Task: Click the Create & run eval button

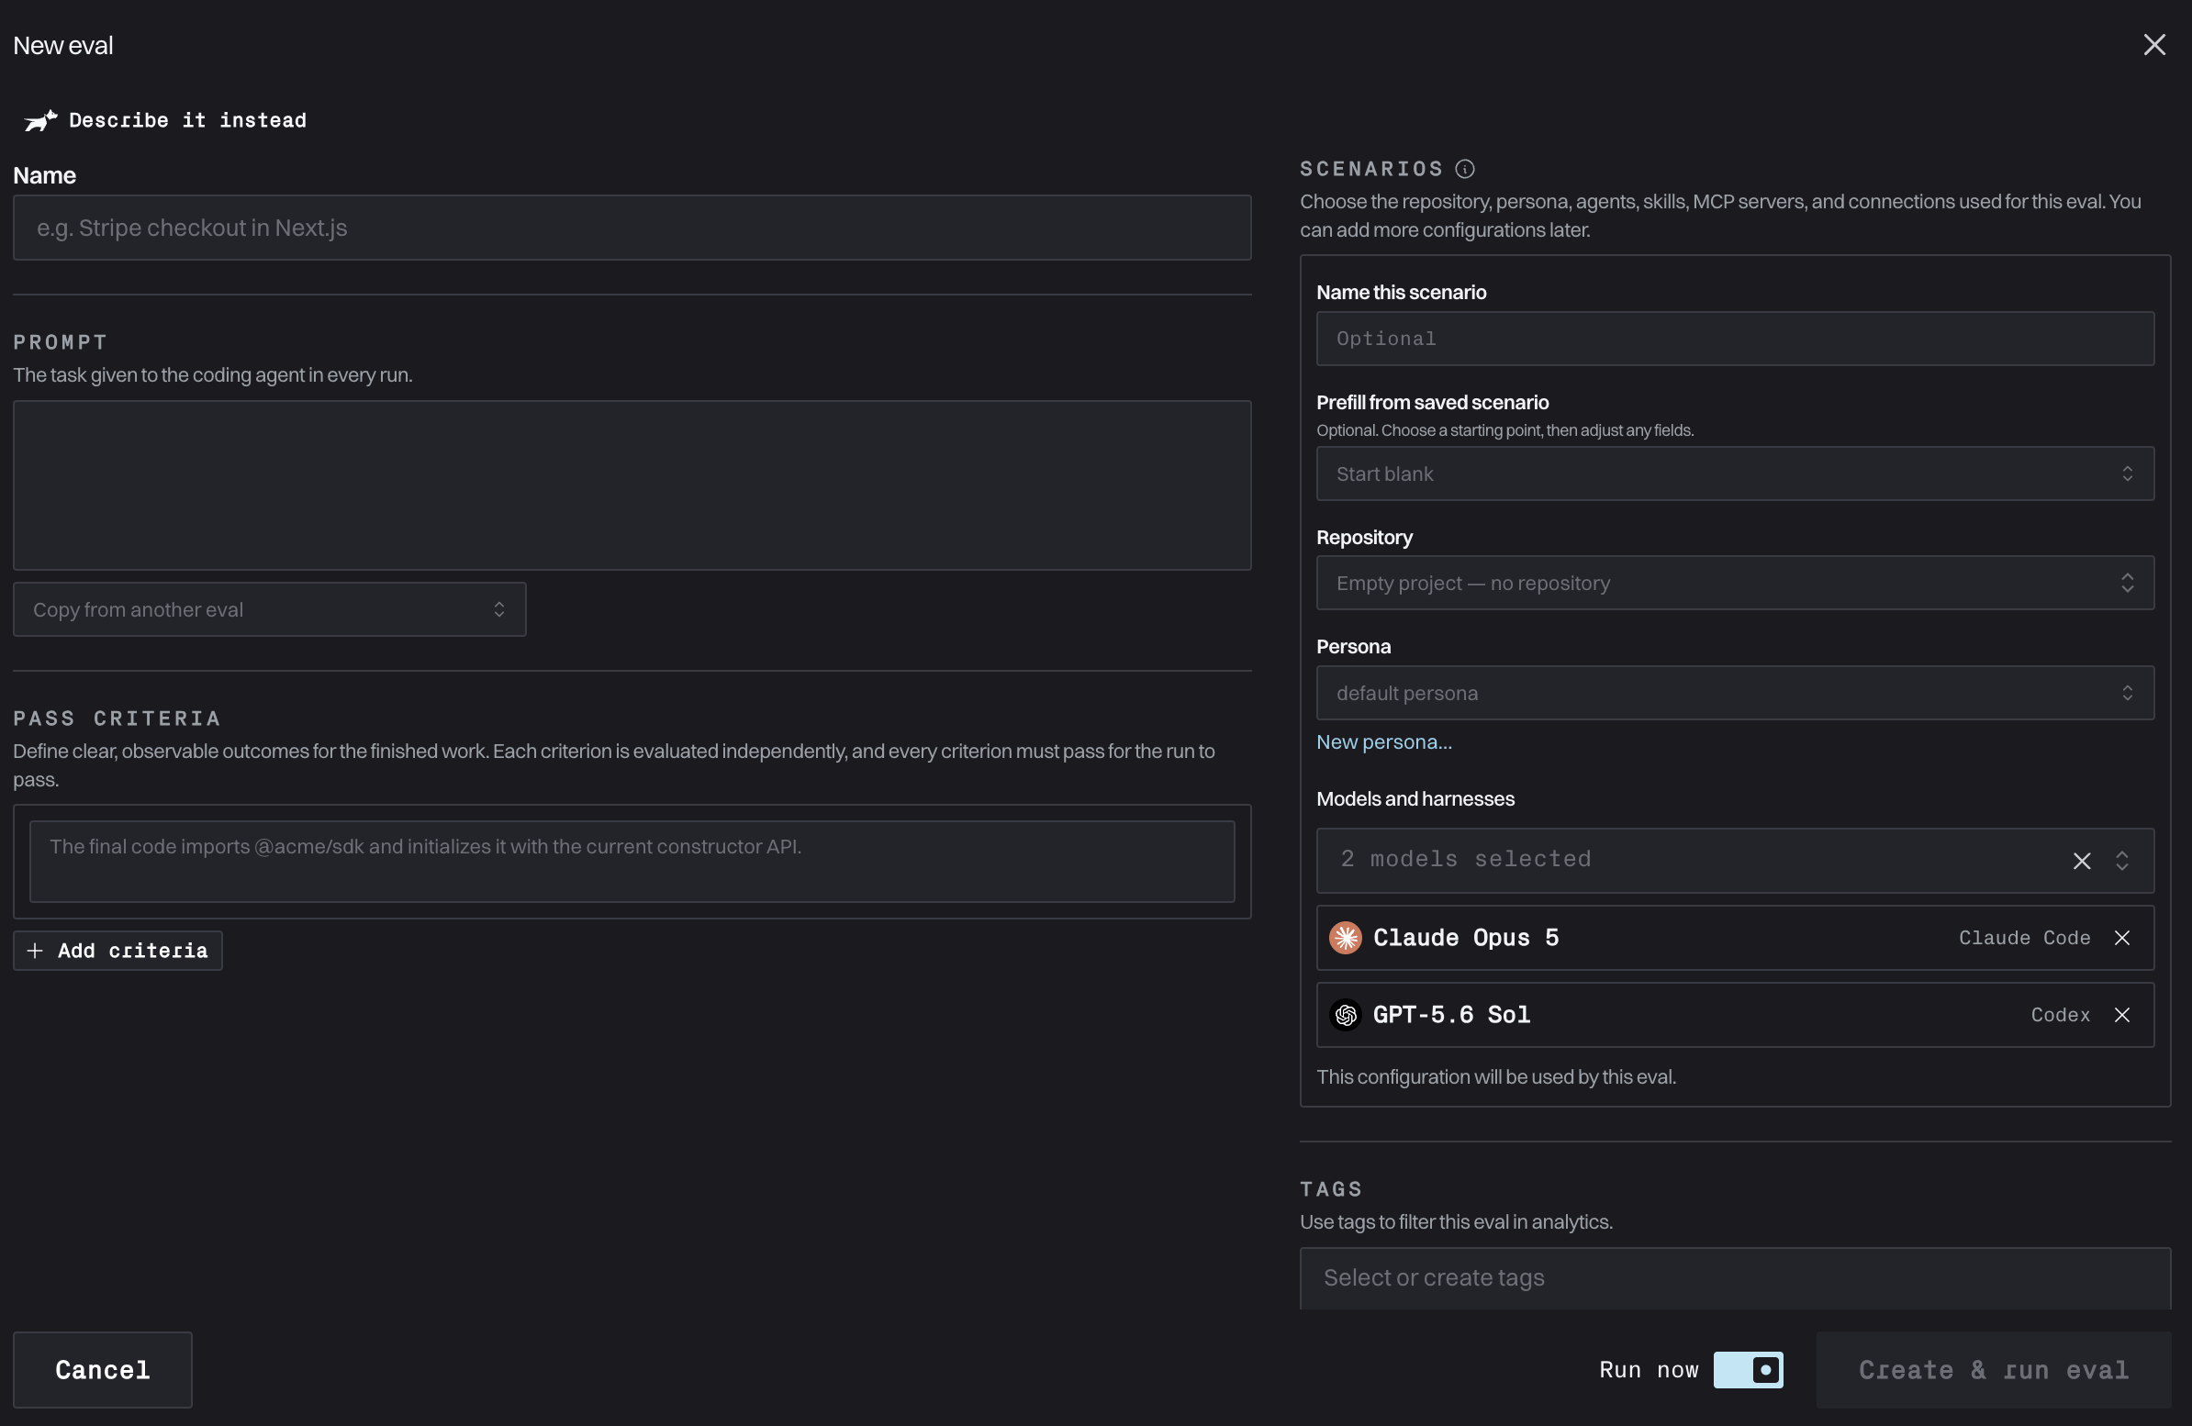Action: coord(1994,1370)
